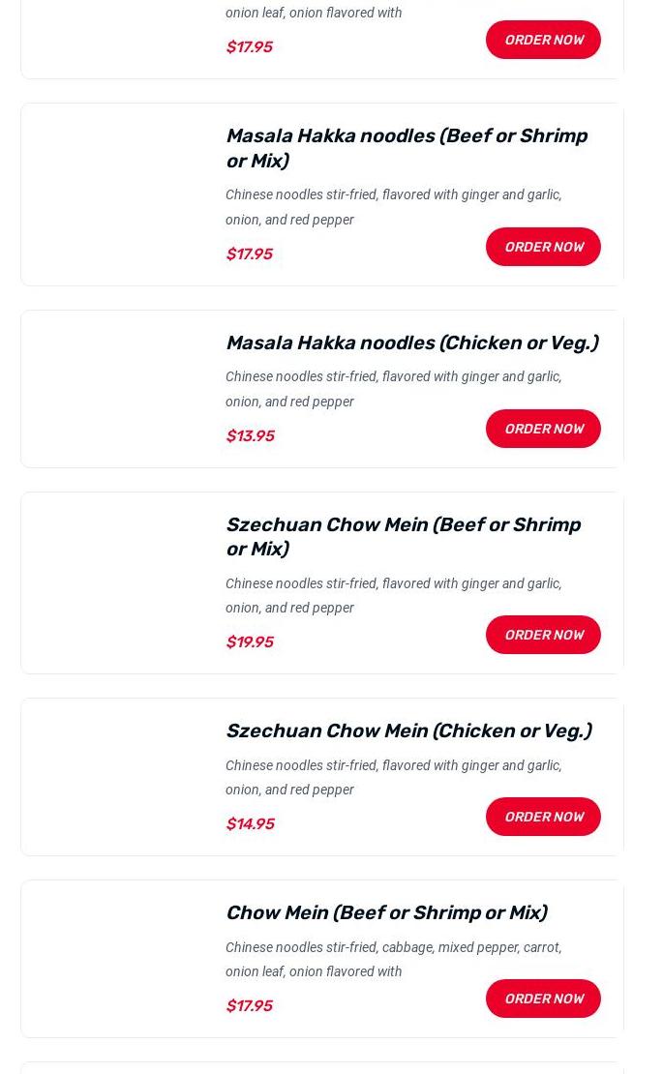Order Masala Hakka noodles (Beef or Shrimp or Mix)
The height and width of the screenshot is (1074, 663).
tap(543, 247)
